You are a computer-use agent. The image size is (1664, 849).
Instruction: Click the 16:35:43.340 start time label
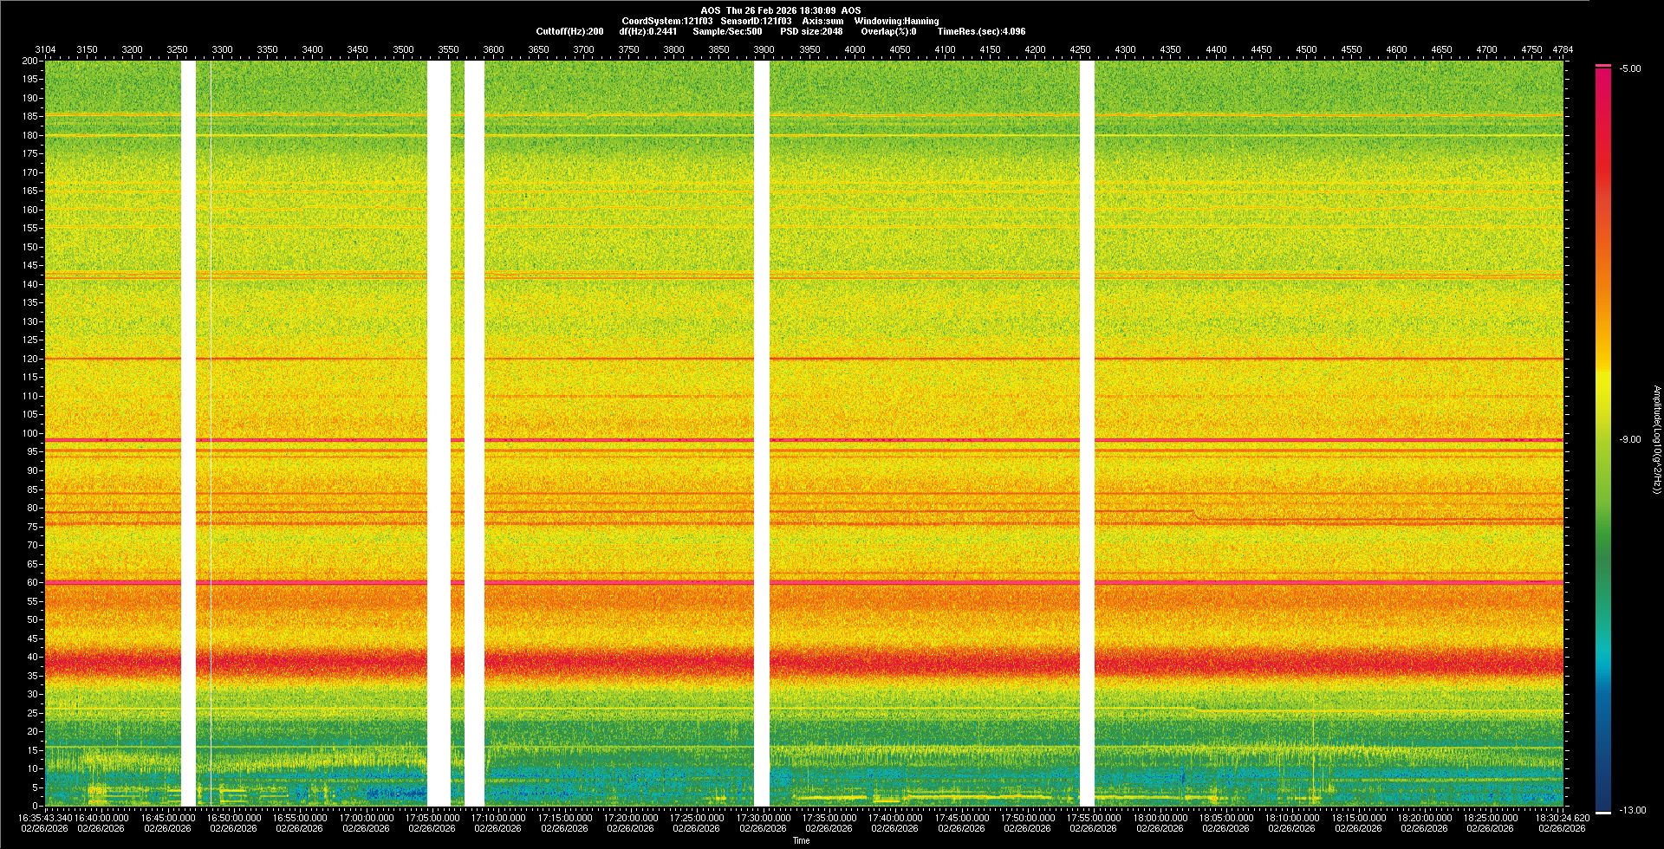pyautogui.click(x=45, y=817)
